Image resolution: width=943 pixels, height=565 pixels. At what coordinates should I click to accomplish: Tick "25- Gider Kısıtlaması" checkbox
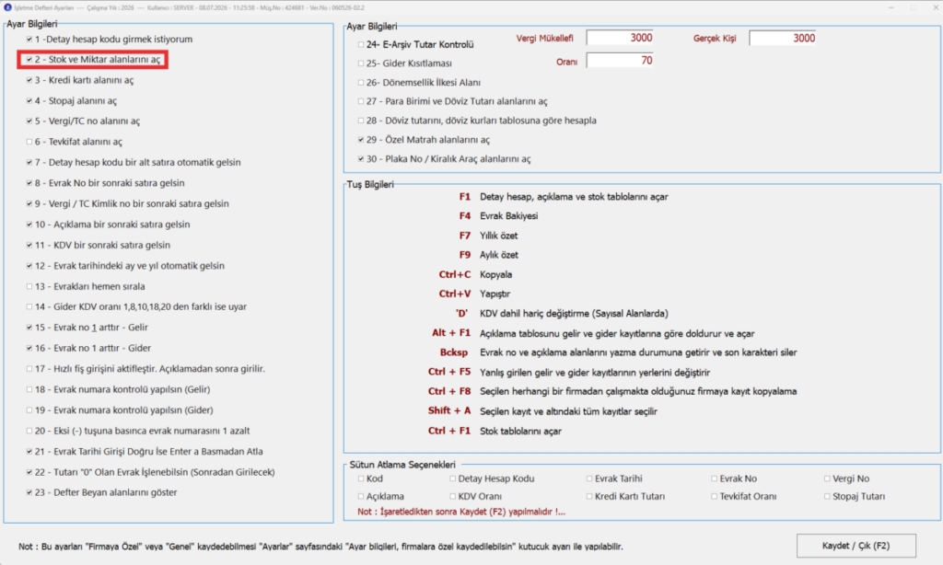coord(361,63)
